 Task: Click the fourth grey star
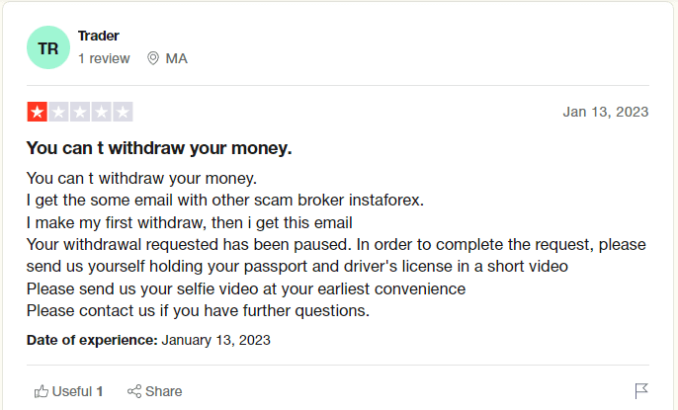(101, 112)
